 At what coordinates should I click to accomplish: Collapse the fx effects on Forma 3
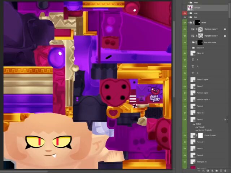point(228,120)
